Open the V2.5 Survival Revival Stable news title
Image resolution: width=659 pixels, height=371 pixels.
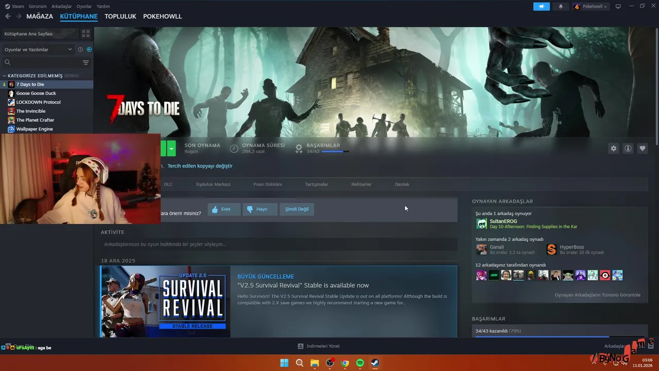coord(303,285)
